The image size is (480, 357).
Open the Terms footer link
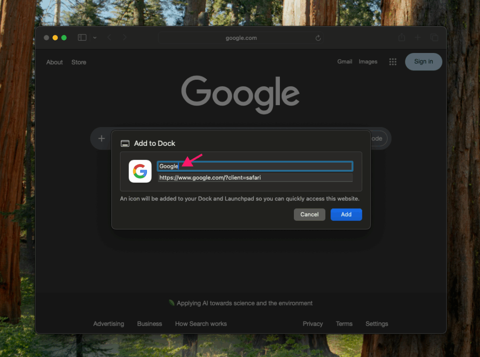tap(344, 324)
